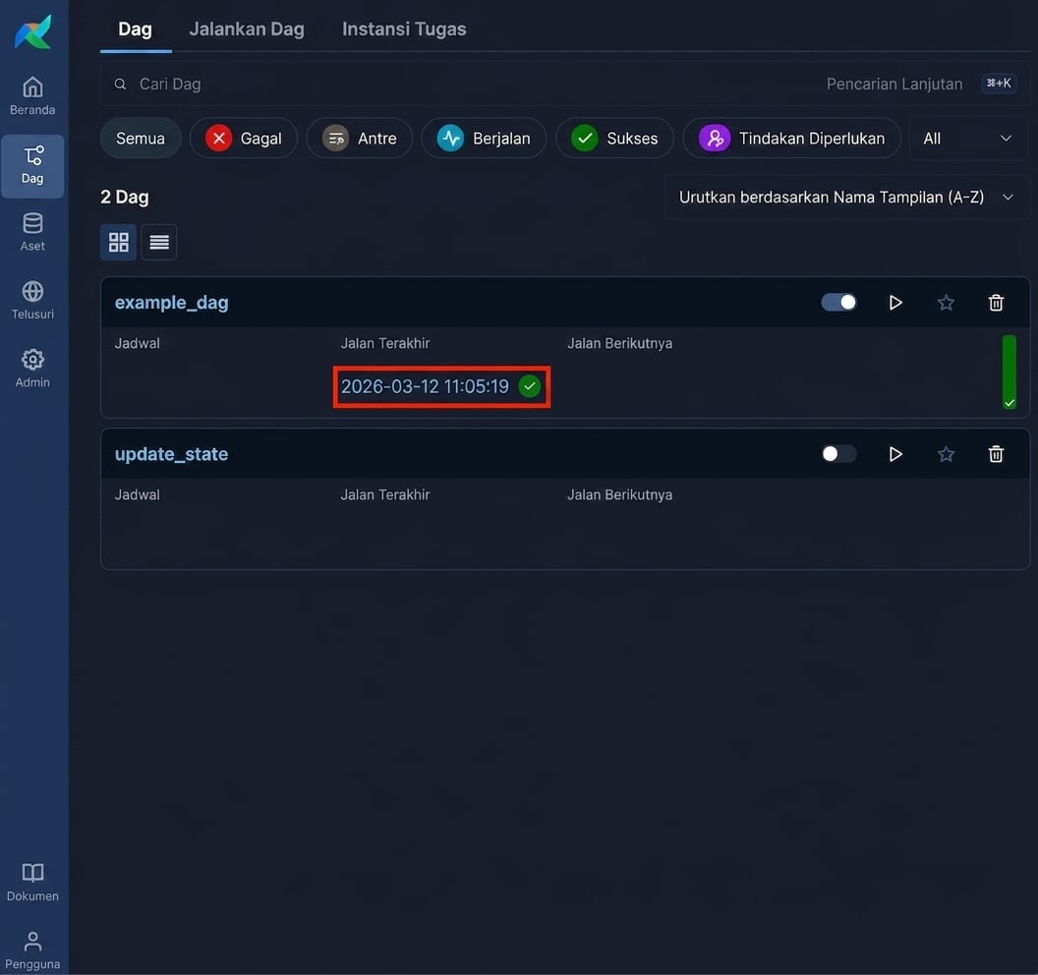Filter DAGs by Berjalan status
1038x975 pixels.
(484, 139)
